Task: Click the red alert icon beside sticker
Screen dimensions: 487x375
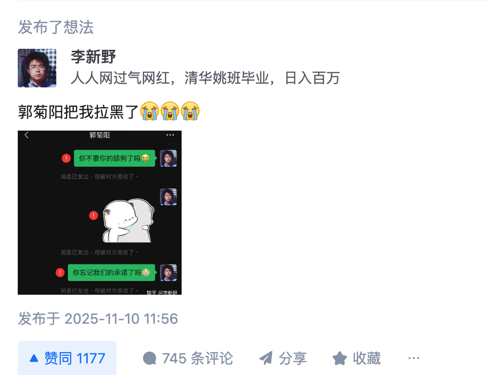Action: (93, 215)
